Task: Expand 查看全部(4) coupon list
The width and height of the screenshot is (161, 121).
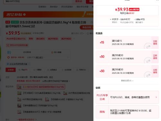Action: [127, 81]
